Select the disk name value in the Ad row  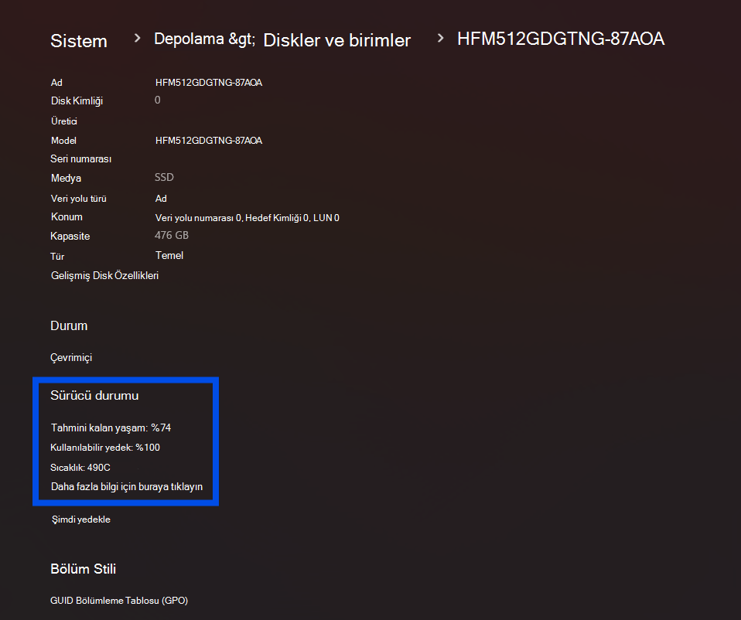coord(209,83)
